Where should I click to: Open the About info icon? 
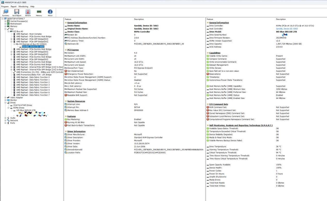coord(50,12)
